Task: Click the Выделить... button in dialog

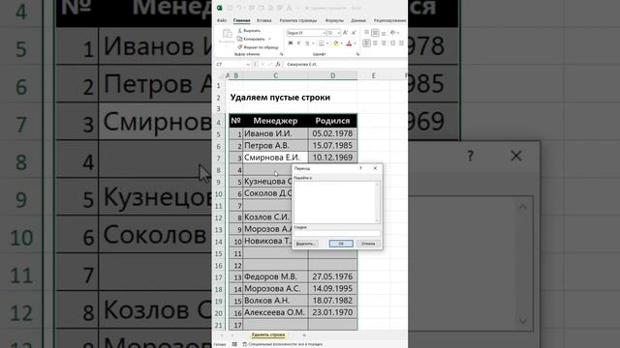Action: [306, 244]
